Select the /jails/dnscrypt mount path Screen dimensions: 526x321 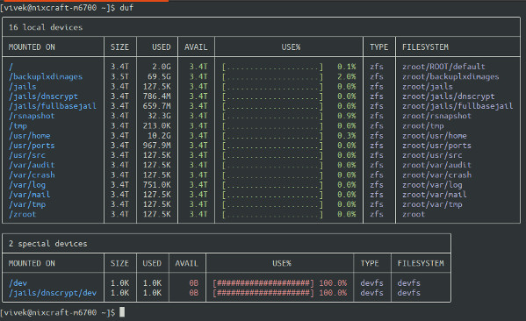coord(44,96)
